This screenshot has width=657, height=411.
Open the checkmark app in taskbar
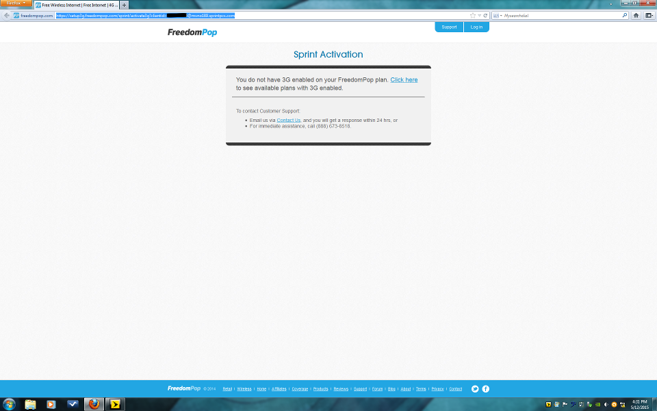pos(73,404)
